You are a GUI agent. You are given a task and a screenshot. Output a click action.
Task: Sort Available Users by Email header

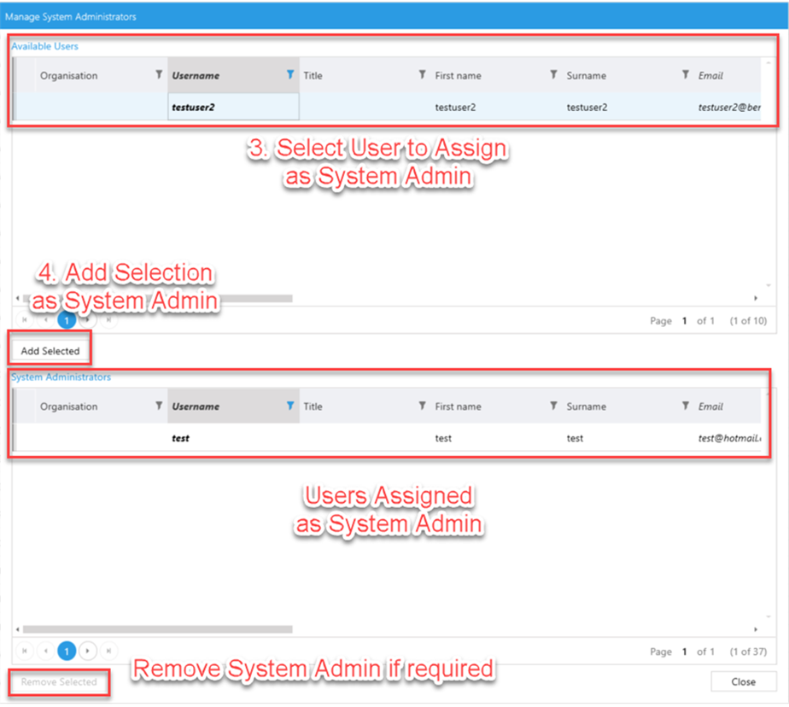pos(710,75)
